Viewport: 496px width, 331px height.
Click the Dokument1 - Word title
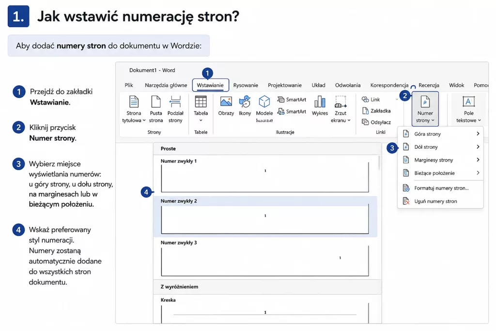[152, 70]
